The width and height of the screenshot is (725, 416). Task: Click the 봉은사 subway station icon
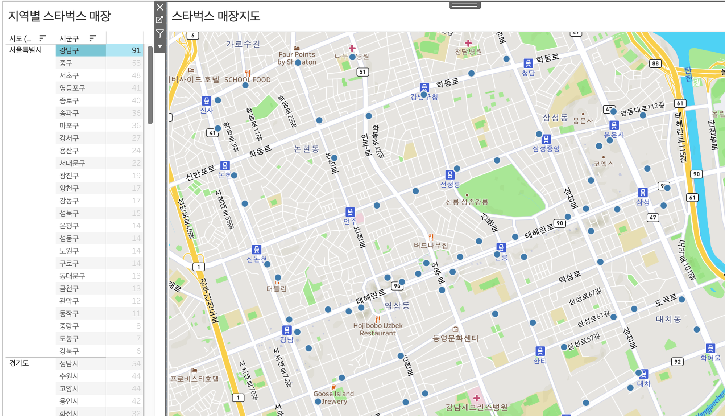(x=614, y=125)
